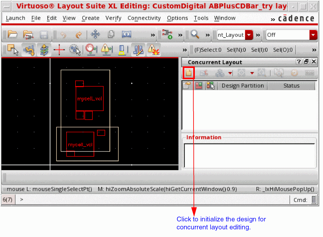This screenshot has height=237, width=323.
Task: Expand overflow chevron before selection status
Action: tap(185, 50)
